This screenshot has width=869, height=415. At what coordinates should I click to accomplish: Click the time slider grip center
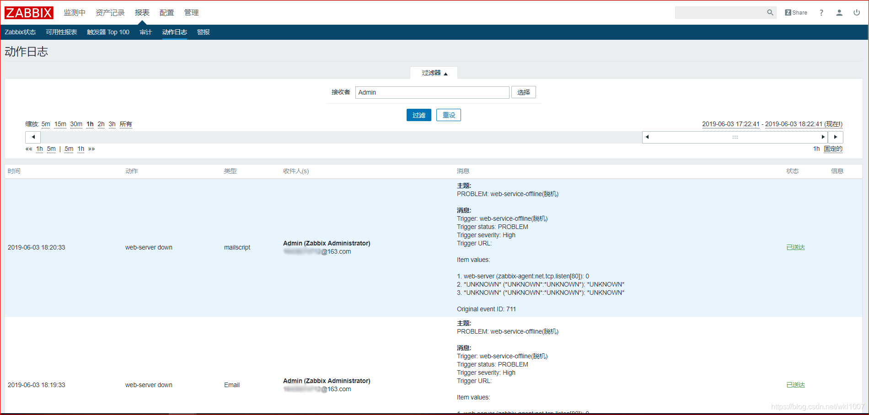(x=735, y=137)
